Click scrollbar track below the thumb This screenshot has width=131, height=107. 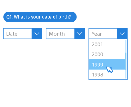tap(126, 74)
